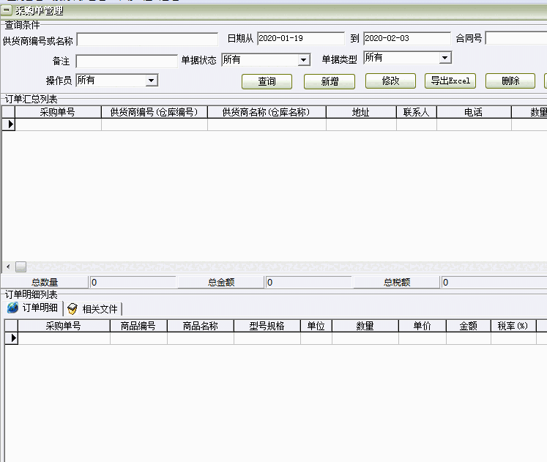This screenshot has width=547, height=462.
Task: Click the 日期从 start date field
Action: click(x=301, y=38)
